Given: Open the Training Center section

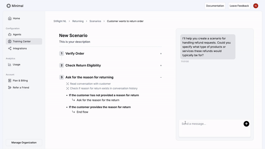Looking at the screenshot, I should (24, 41).
